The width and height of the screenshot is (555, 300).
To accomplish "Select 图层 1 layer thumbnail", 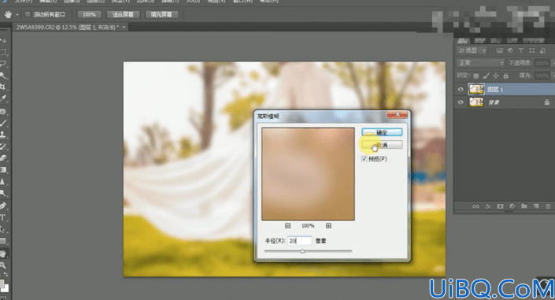I will click(x=476, y=89).
